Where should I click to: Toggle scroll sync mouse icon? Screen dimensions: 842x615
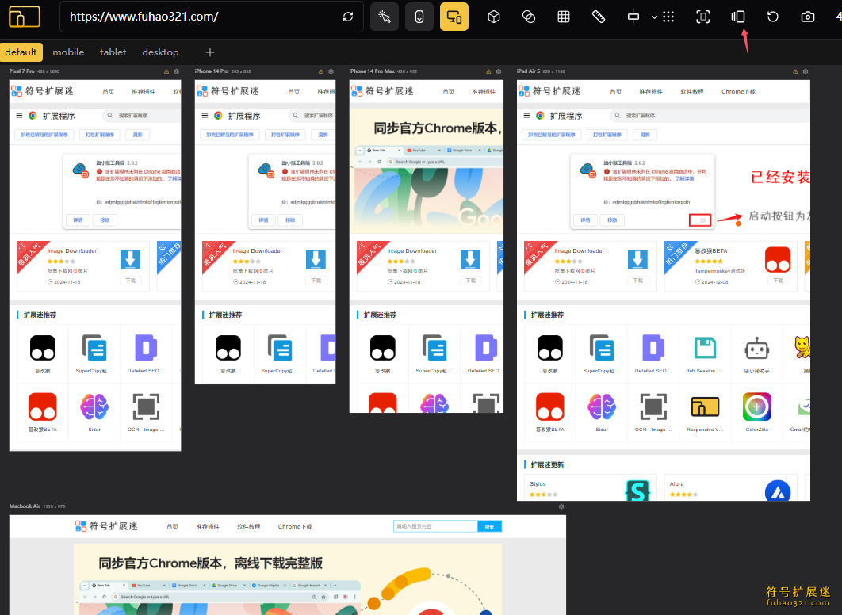coord(419,17)
